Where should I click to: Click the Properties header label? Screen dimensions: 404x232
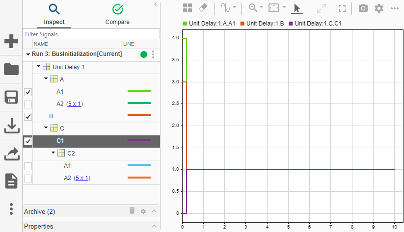coord(39,226)
